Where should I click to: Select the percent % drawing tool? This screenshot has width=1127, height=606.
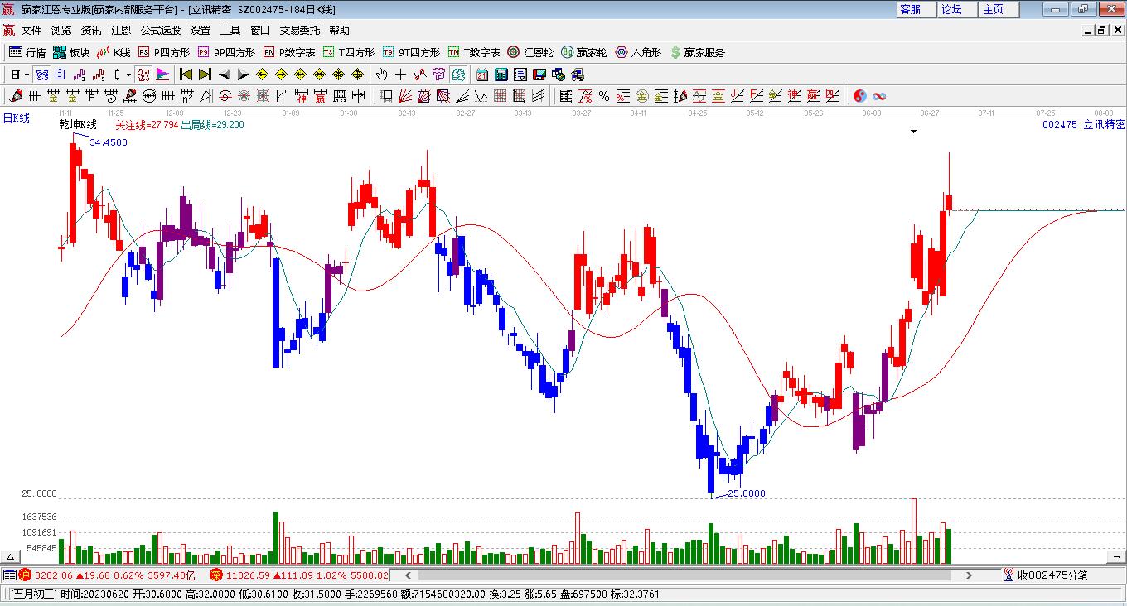(604, 96)
